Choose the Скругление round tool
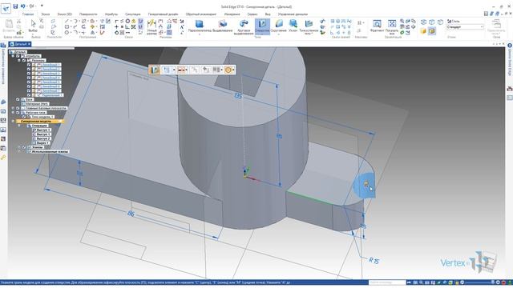513x288 pixels. (x=279, y=26)
